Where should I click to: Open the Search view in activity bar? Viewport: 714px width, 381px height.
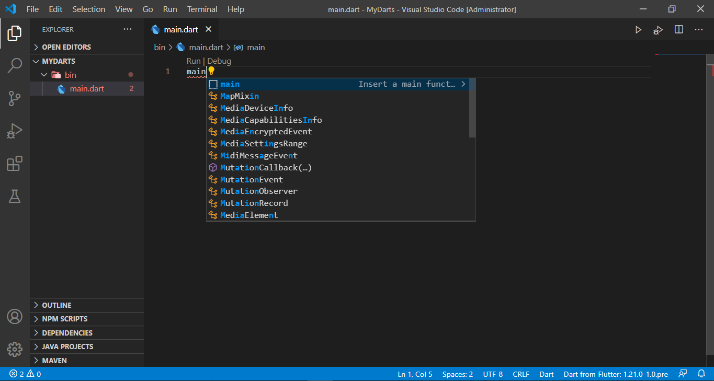tap(15, 66)
